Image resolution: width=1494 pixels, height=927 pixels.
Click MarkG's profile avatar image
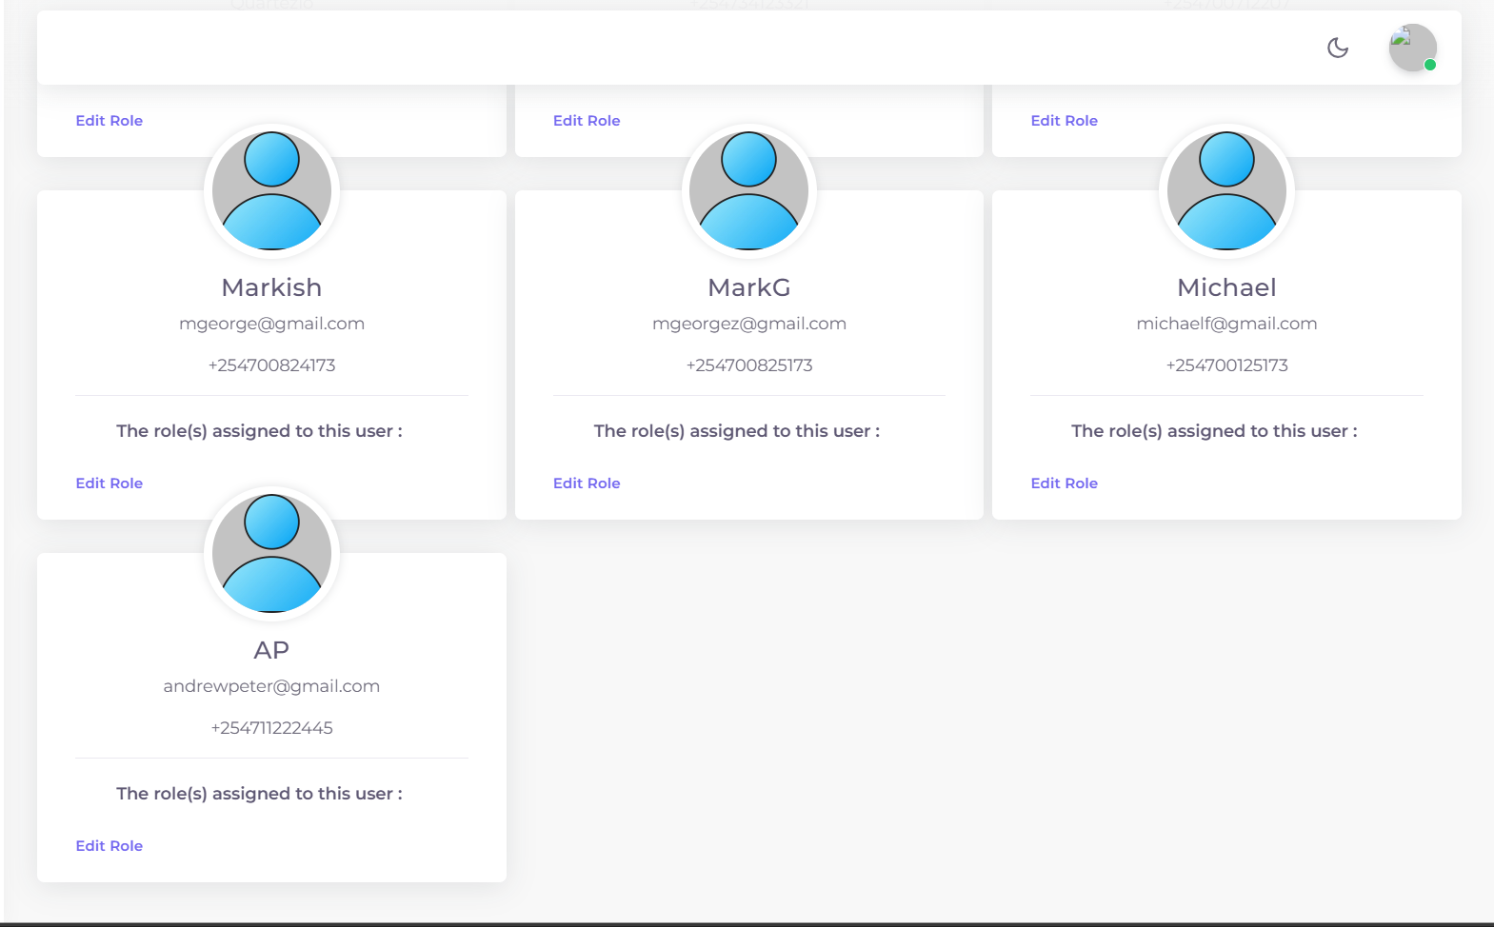749,190
